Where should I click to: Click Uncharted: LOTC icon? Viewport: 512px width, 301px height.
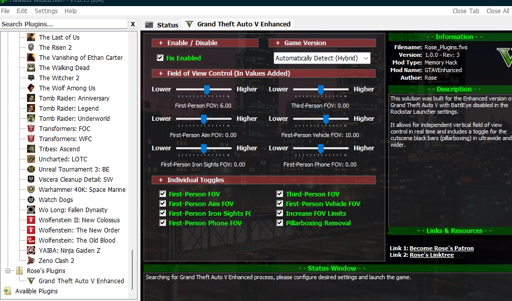coord(31,159)
